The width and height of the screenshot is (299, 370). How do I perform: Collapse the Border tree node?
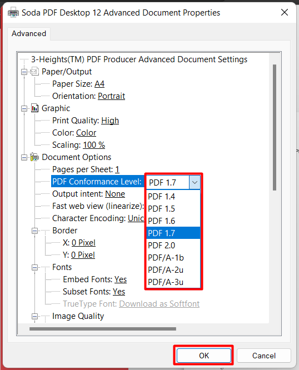[x=34, y=231]
